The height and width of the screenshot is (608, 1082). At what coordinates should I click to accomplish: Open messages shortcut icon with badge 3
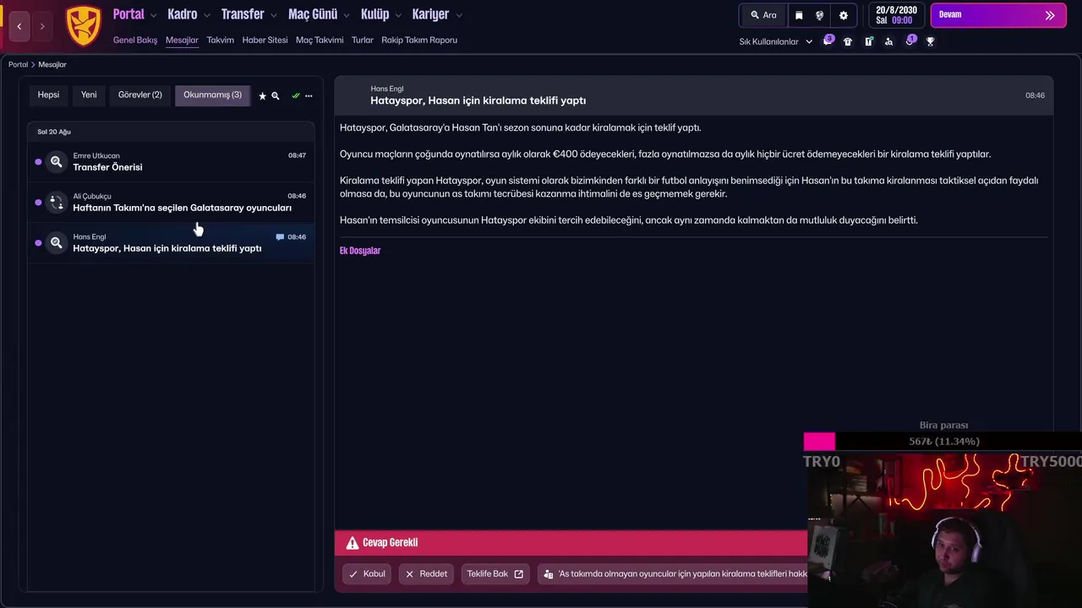coord(828,41)
